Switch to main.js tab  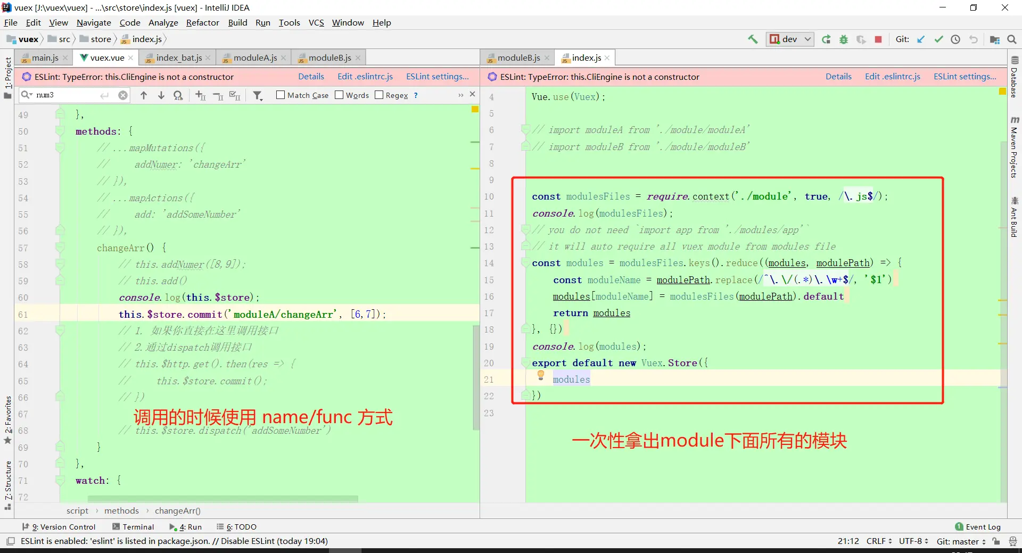[x=45, y=57]
